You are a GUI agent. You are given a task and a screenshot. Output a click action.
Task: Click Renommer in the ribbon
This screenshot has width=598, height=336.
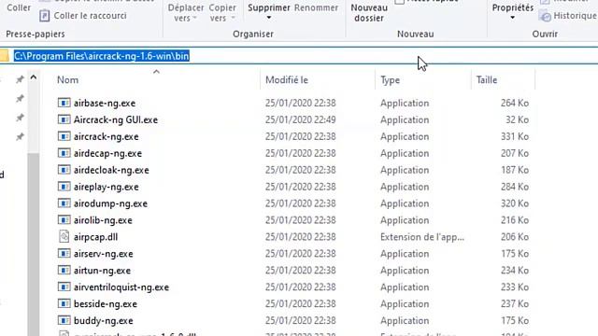[316, 7]
